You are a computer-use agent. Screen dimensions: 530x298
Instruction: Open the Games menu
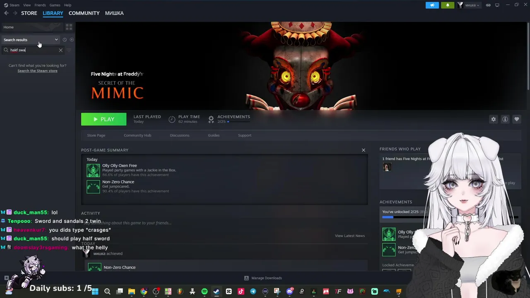click(x=55, y=5)
